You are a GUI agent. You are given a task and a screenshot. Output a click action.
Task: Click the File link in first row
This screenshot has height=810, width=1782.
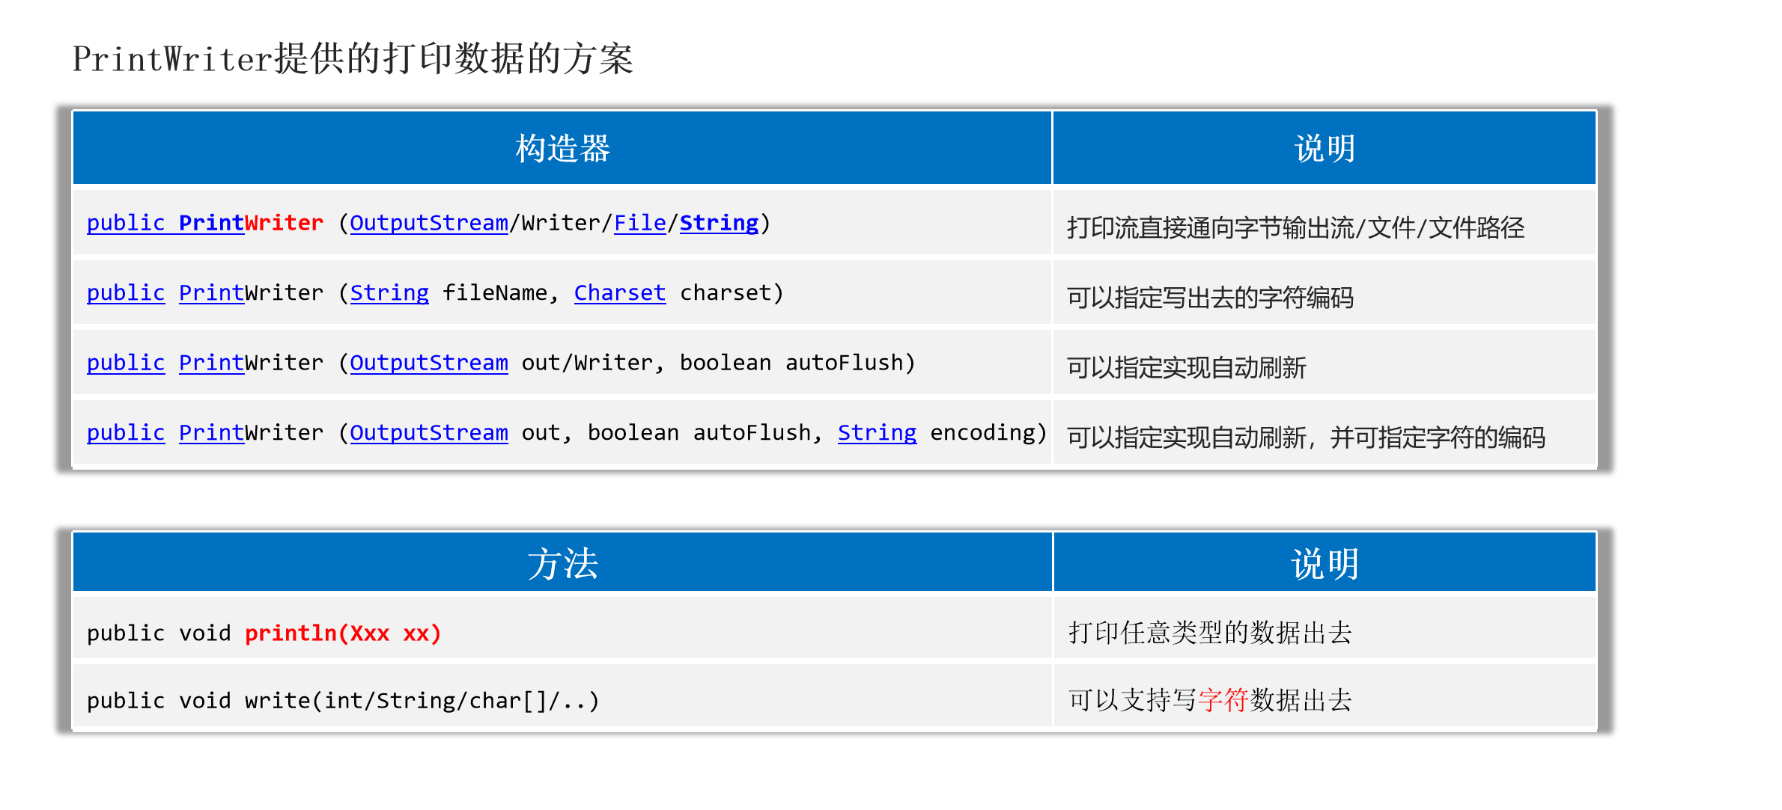[x=639, y=223]
